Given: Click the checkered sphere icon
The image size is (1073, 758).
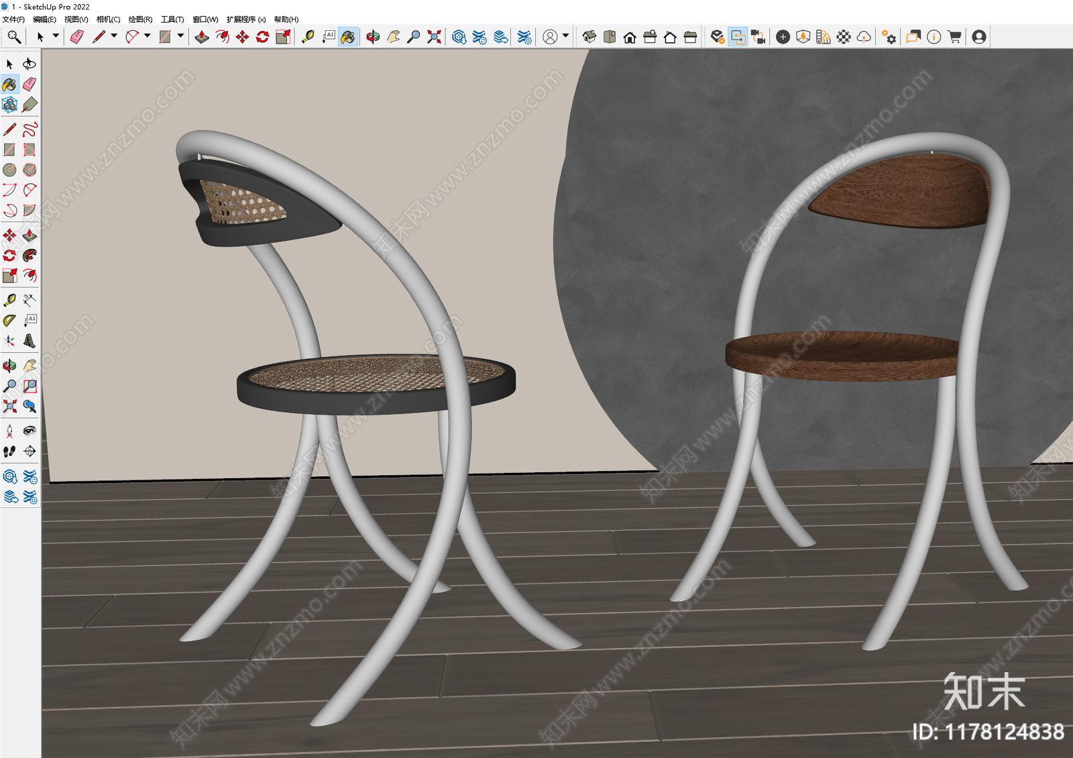Looking at the screenshot, I should [844, 37].
